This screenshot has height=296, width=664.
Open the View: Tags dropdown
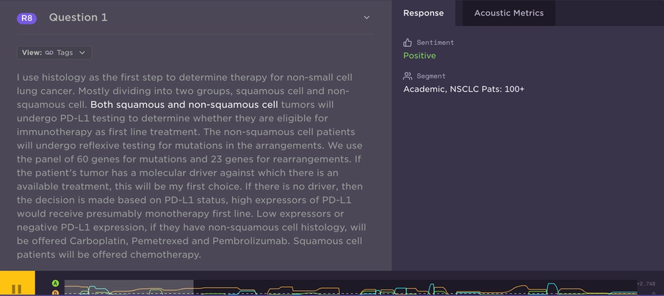54,53
